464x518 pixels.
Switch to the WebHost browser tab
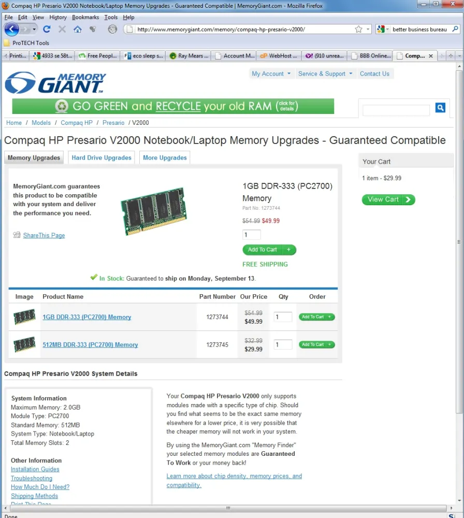280,56
